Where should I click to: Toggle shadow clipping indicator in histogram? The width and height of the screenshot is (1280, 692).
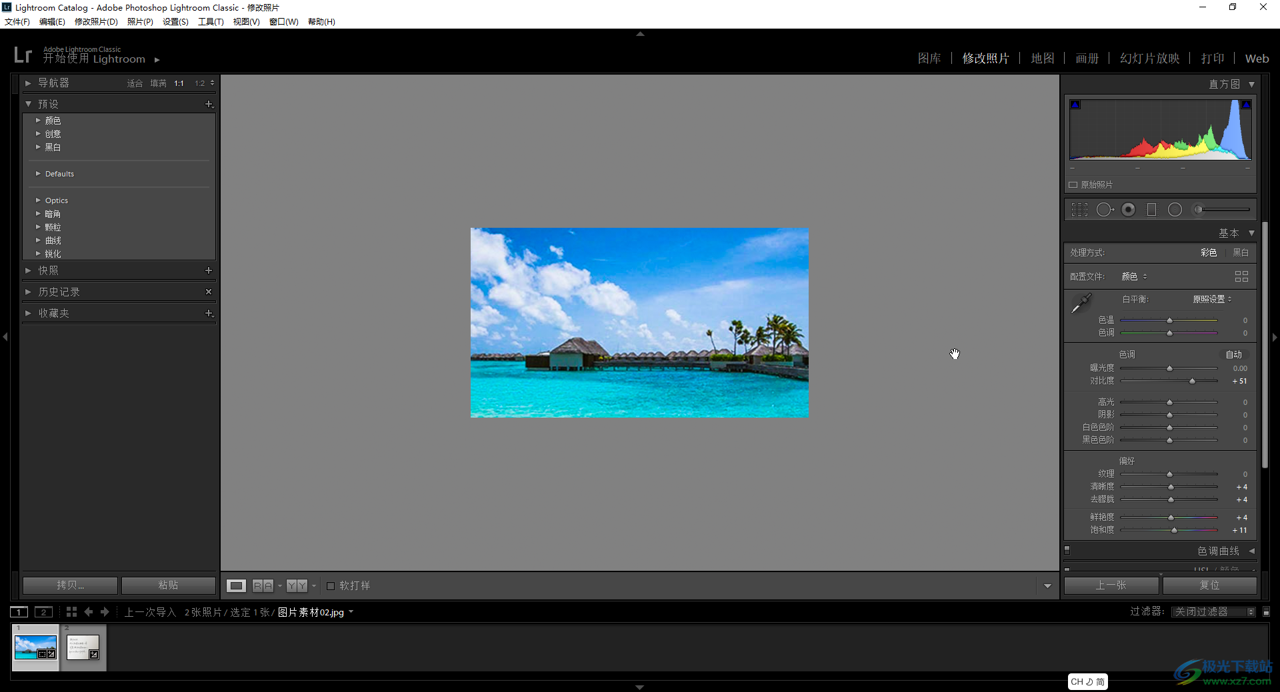(1075, 105)
